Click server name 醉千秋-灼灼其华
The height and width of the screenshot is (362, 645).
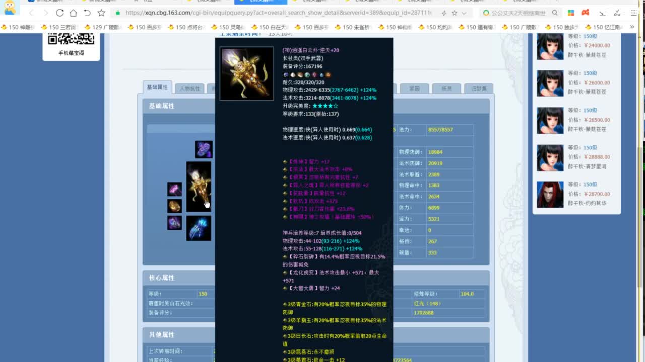587,204
